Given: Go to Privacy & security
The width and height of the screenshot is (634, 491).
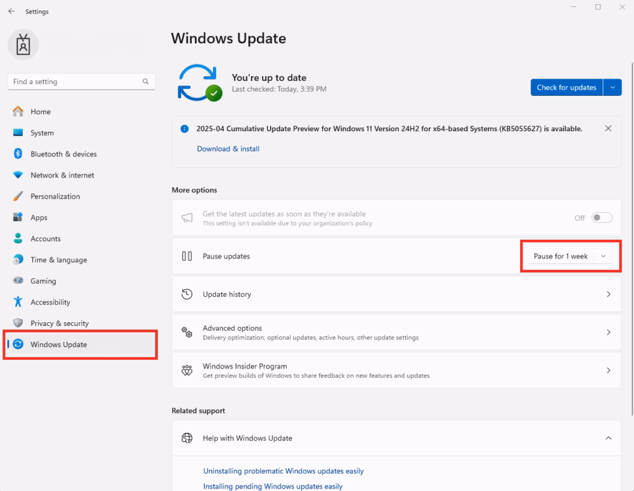Looking at the screenshot, I should coord(81,323).
